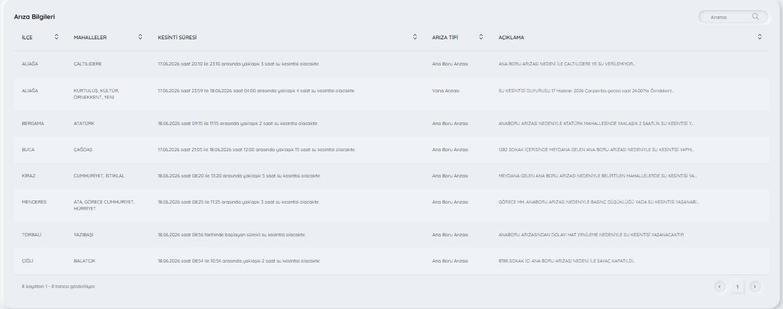The image size is (783, 309).
Task: Click the MAHALLELER column header
Action: point(90,37)
